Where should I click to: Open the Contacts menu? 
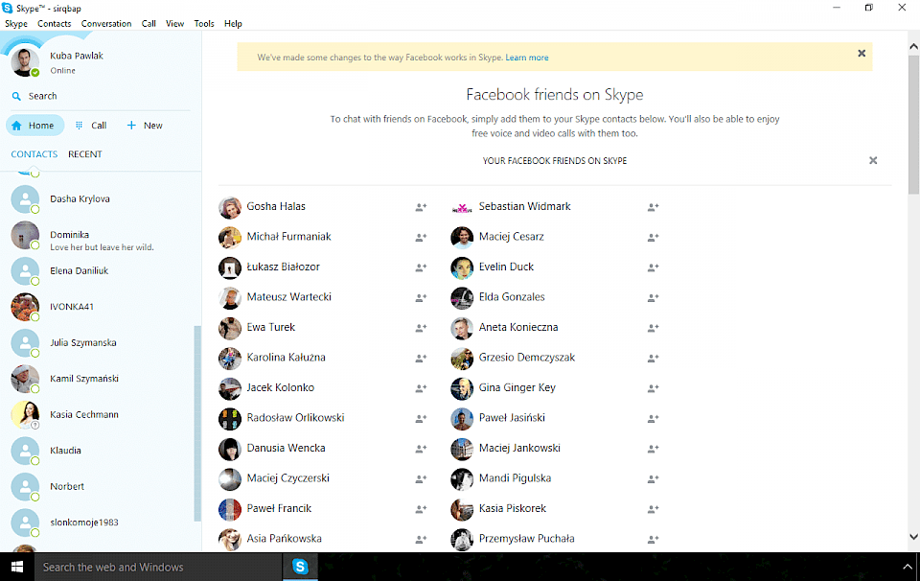pos(54,23)
